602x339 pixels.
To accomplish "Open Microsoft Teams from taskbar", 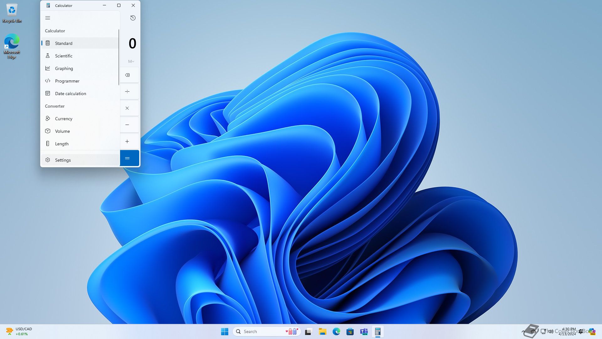I will [364, 331].
